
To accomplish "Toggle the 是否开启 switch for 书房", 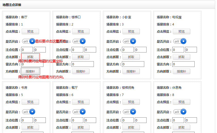I will pyautogui.click(x=29, y=112).
